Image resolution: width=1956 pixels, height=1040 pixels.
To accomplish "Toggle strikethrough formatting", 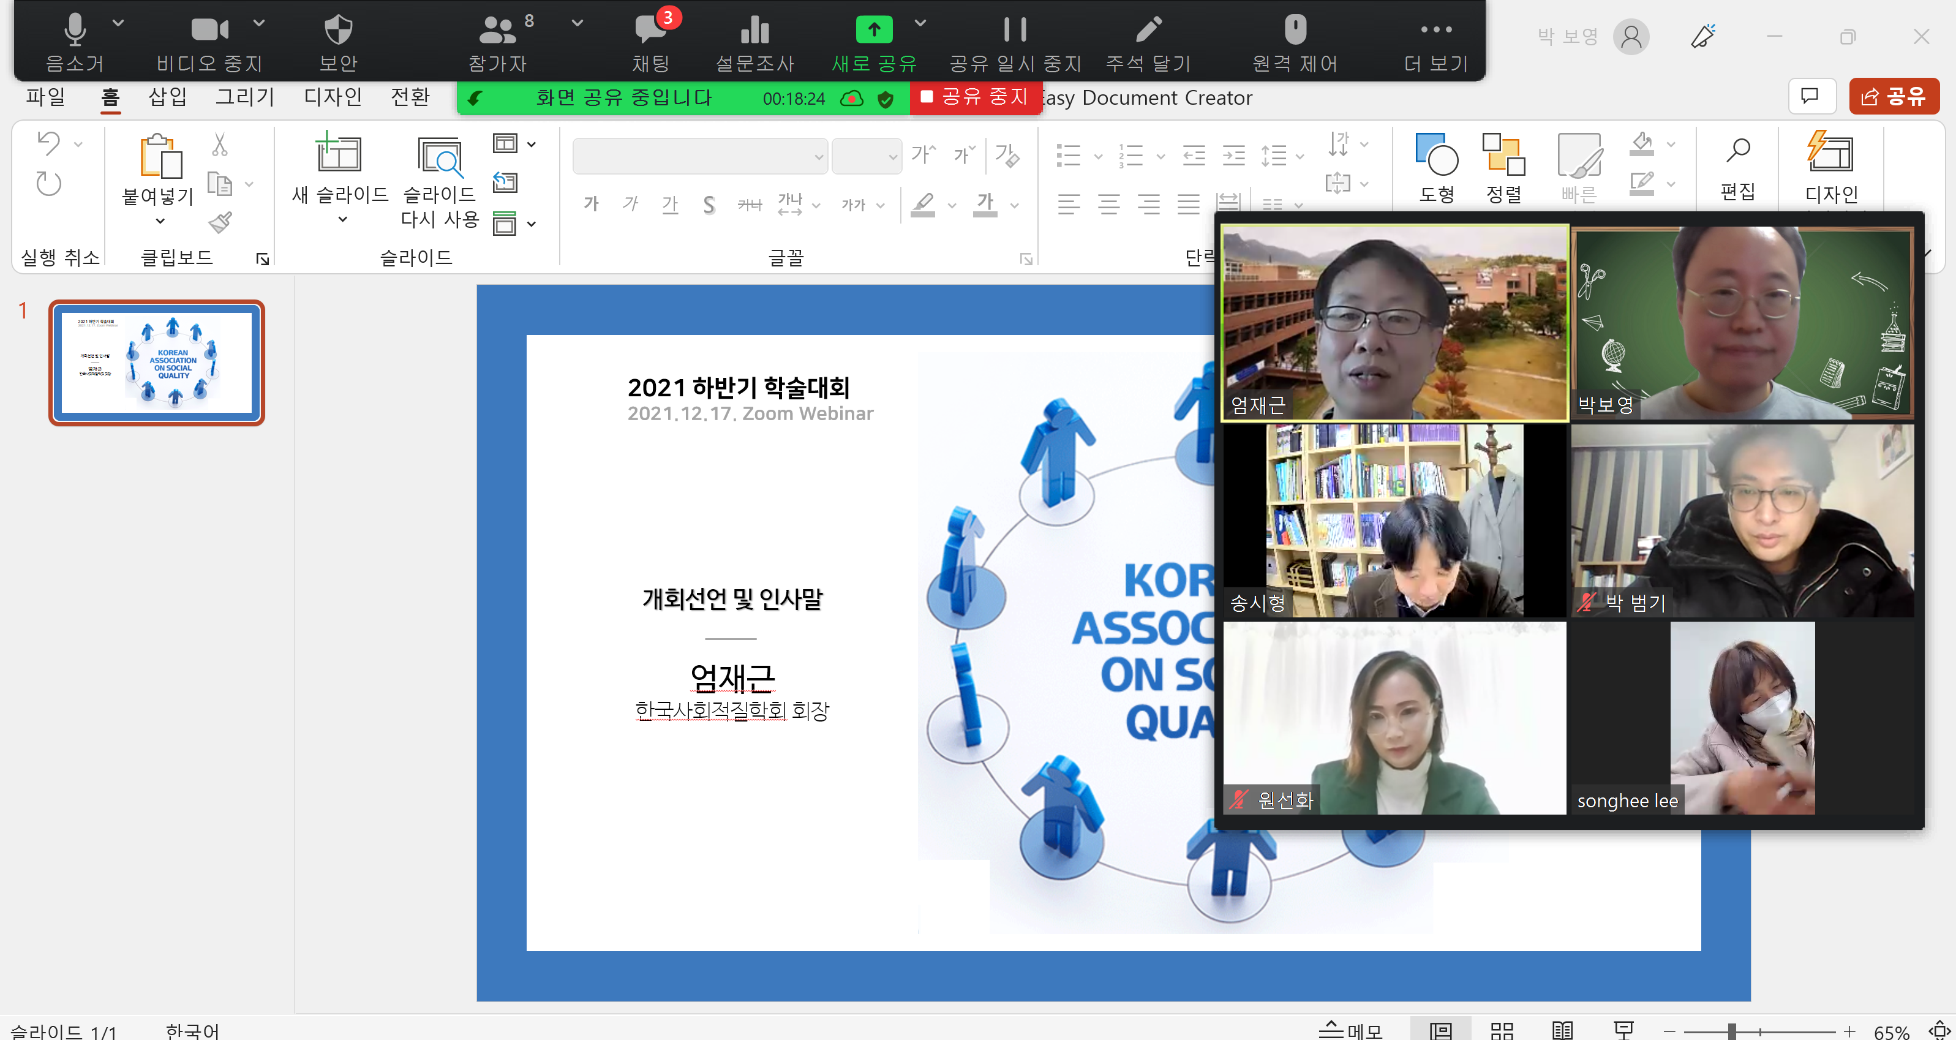I will [750, 205].
